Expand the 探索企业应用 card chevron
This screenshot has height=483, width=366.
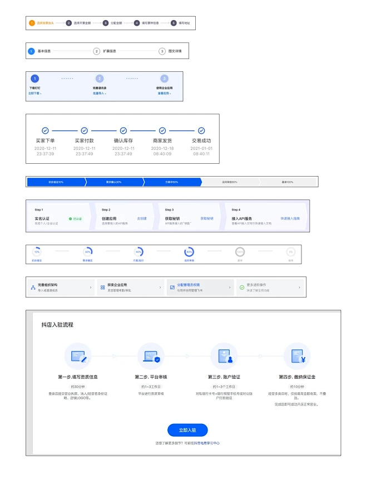tap(160, 287)
